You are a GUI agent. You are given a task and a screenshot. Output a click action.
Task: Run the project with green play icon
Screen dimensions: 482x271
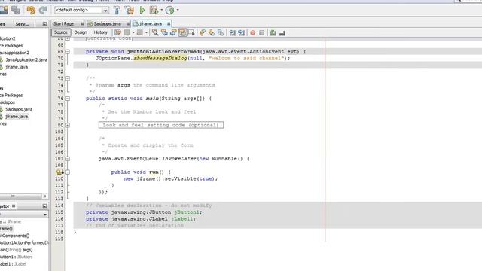pyautogui.click(x=142, y=10)
